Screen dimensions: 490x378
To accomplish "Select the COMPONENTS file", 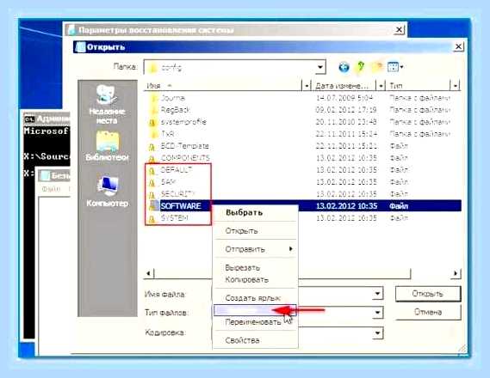I will tap(185, 158).
